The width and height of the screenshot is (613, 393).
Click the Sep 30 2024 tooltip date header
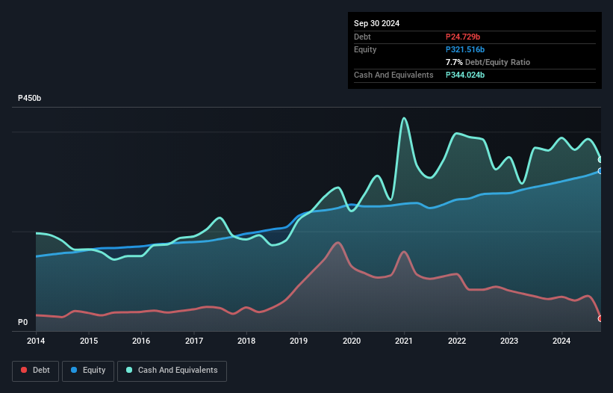click(x=377, y=23)
